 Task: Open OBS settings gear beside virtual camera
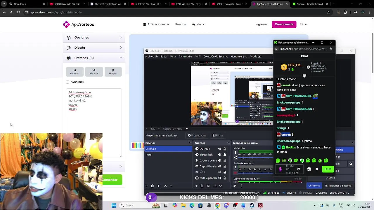coord(351,164)
